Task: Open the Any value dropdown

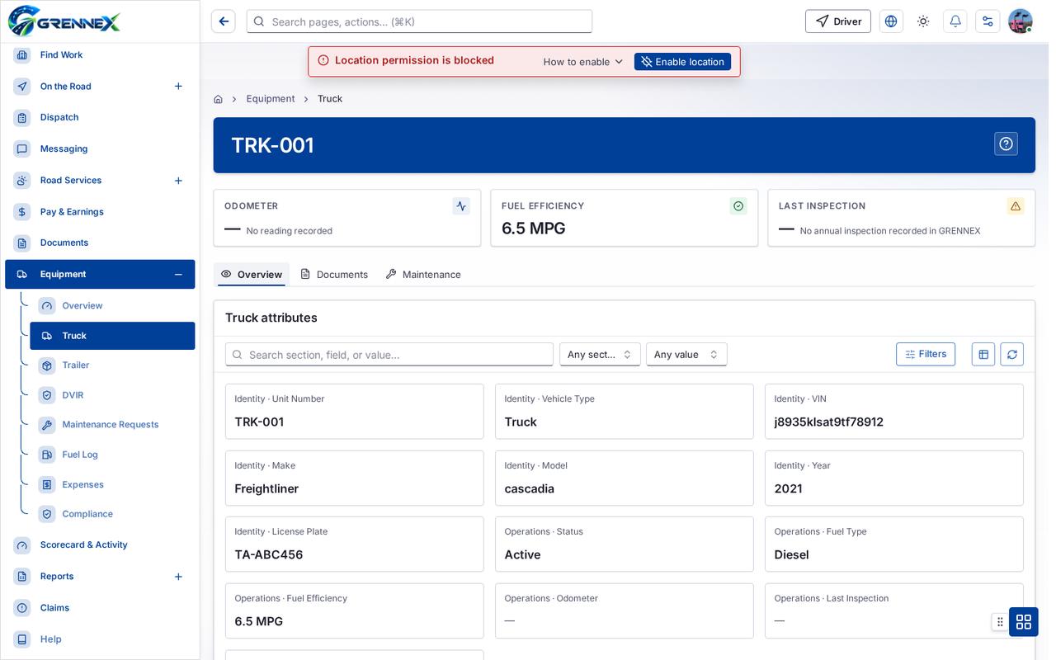Action: click(686, 354)
